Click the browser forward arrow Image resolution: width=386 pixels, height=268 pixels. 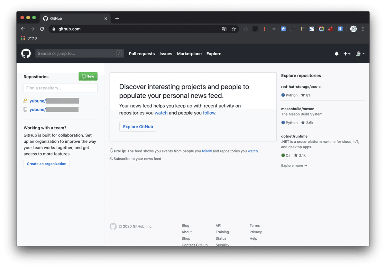coord(32,29)
